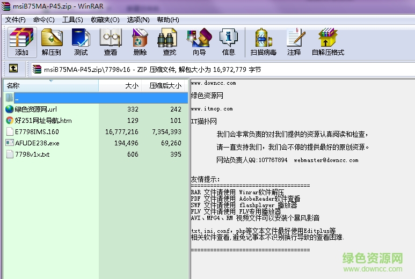Select the parent folder '..' icon
The image size is (415, 279).
[10, 98]
